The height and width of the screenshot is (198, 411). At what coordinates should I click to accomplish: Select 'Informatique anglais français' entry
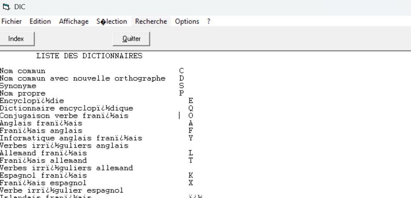(x=71, y=138)
